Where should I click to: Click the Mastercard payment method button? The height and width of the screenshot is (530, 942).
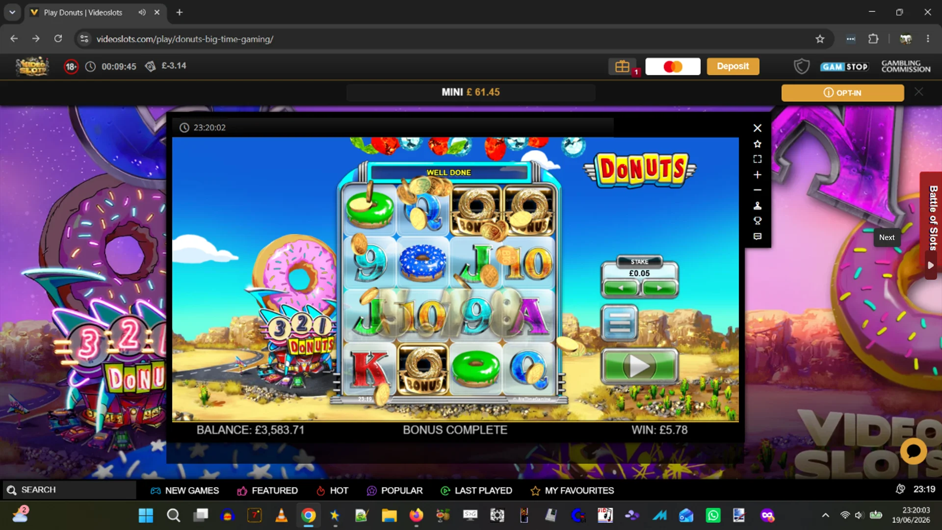[673, 66]
